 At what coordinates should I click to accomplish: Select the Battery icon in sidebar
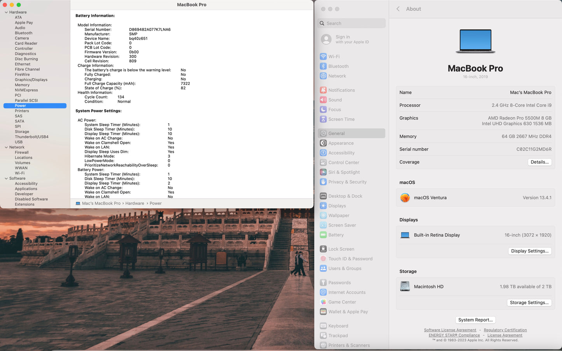[323, 235]
